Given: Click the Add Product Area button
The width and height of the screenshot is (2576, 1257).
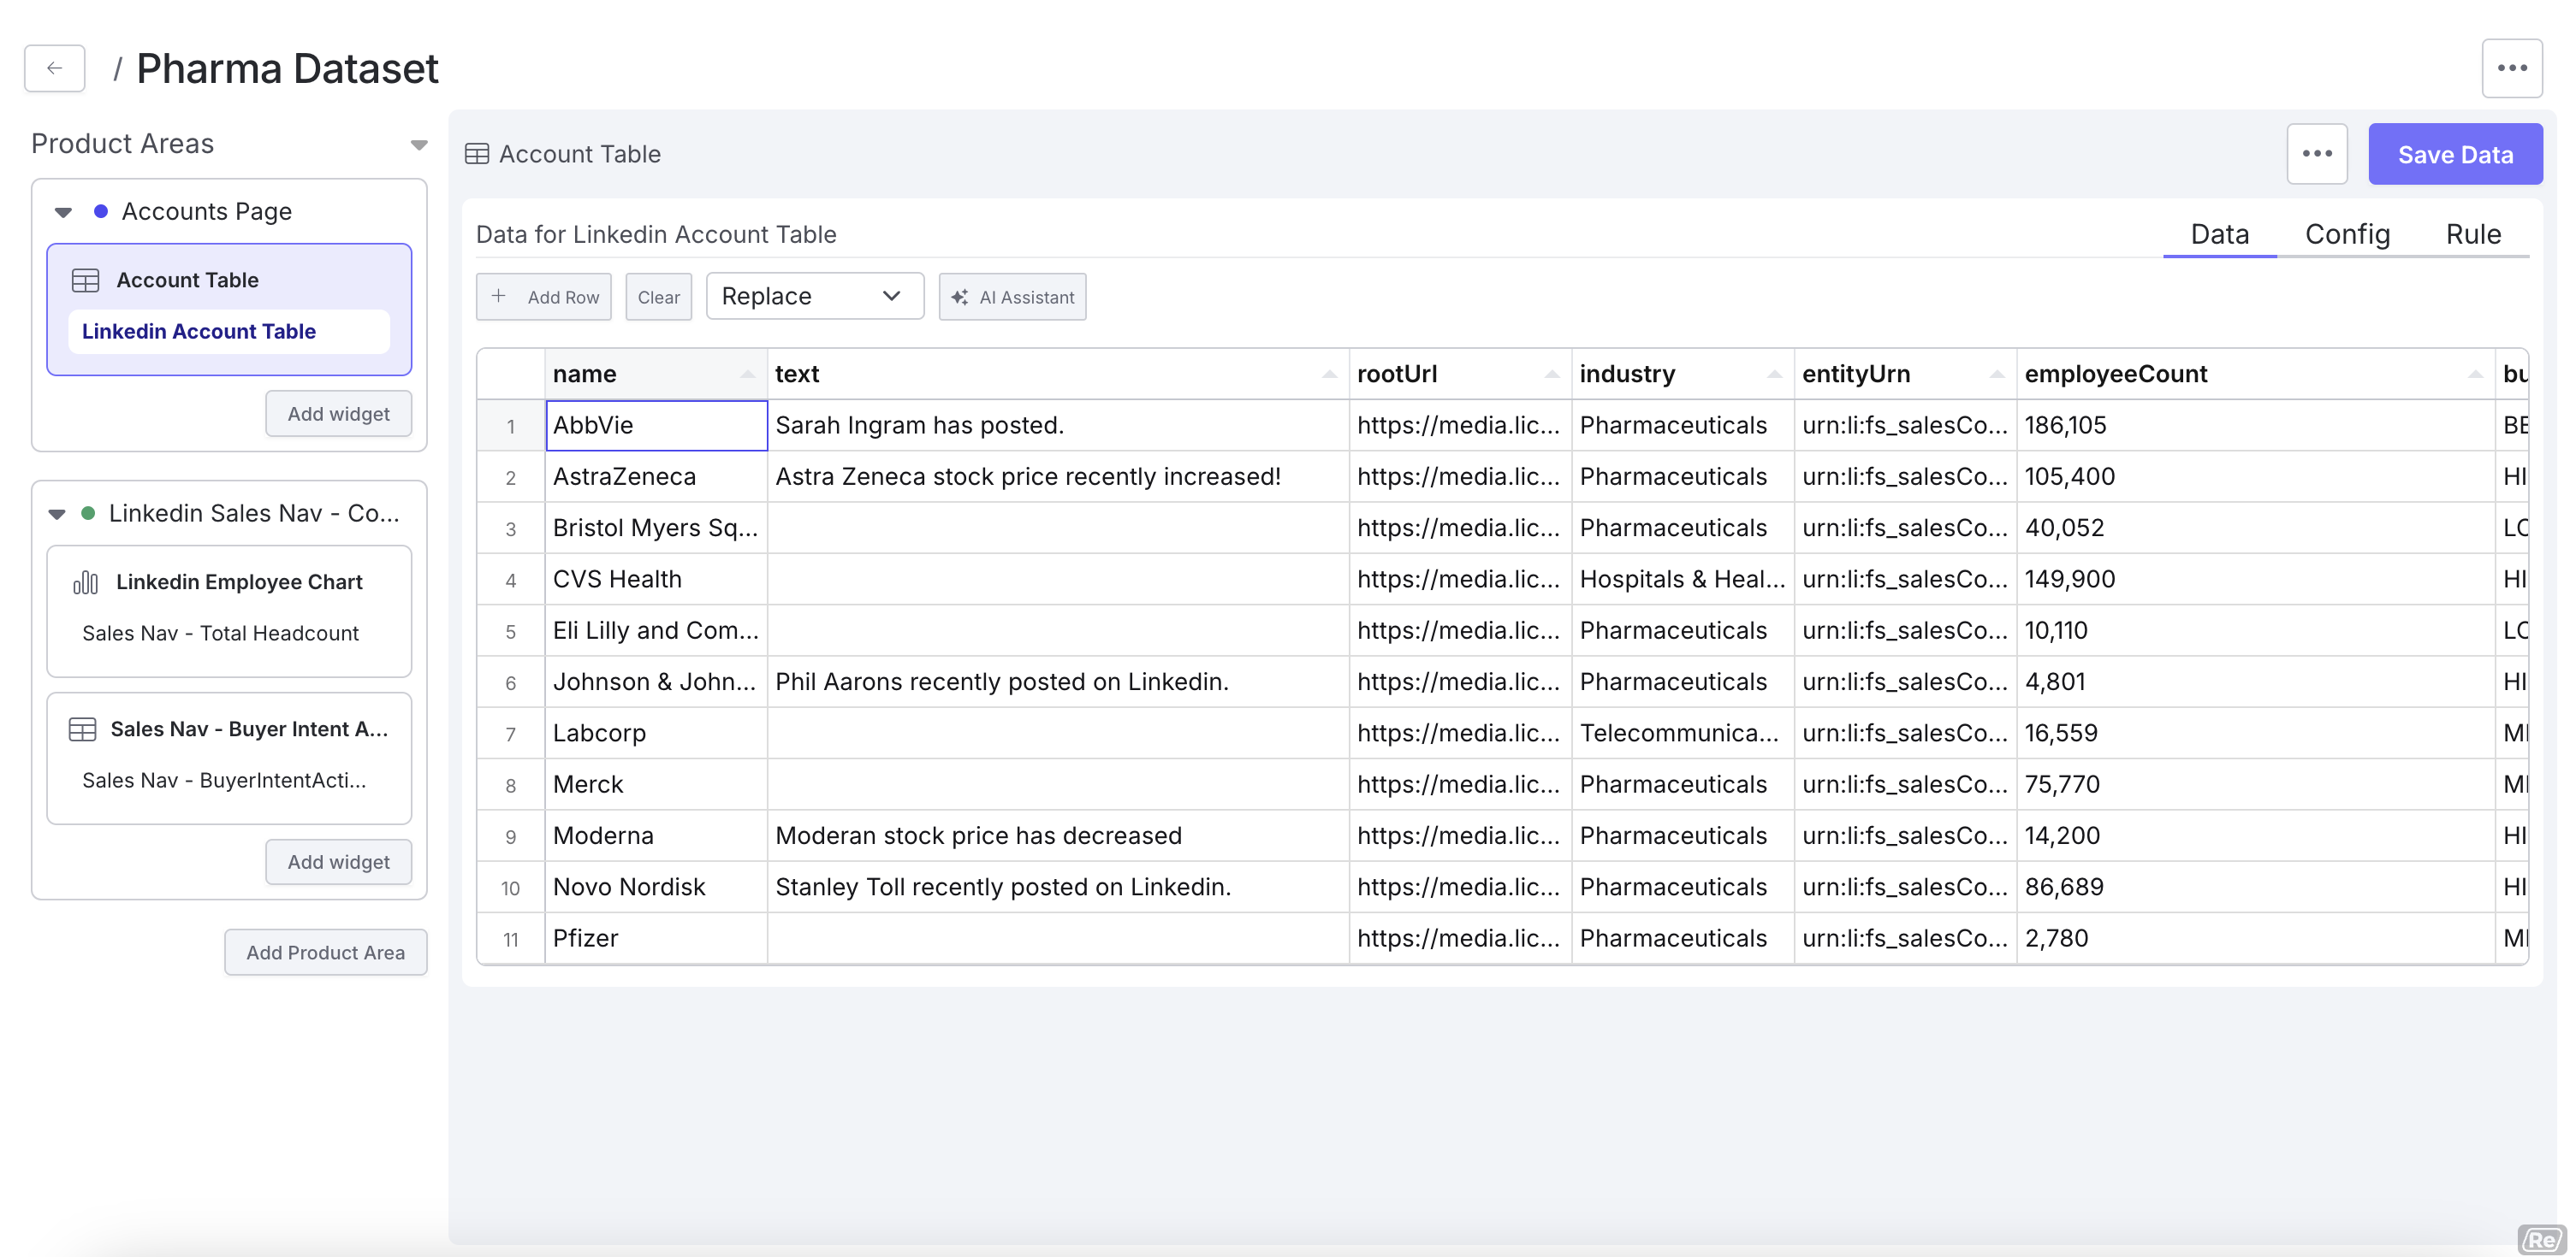Looking at the screenshot, I should pyautogui.click(x=325, y=951).
